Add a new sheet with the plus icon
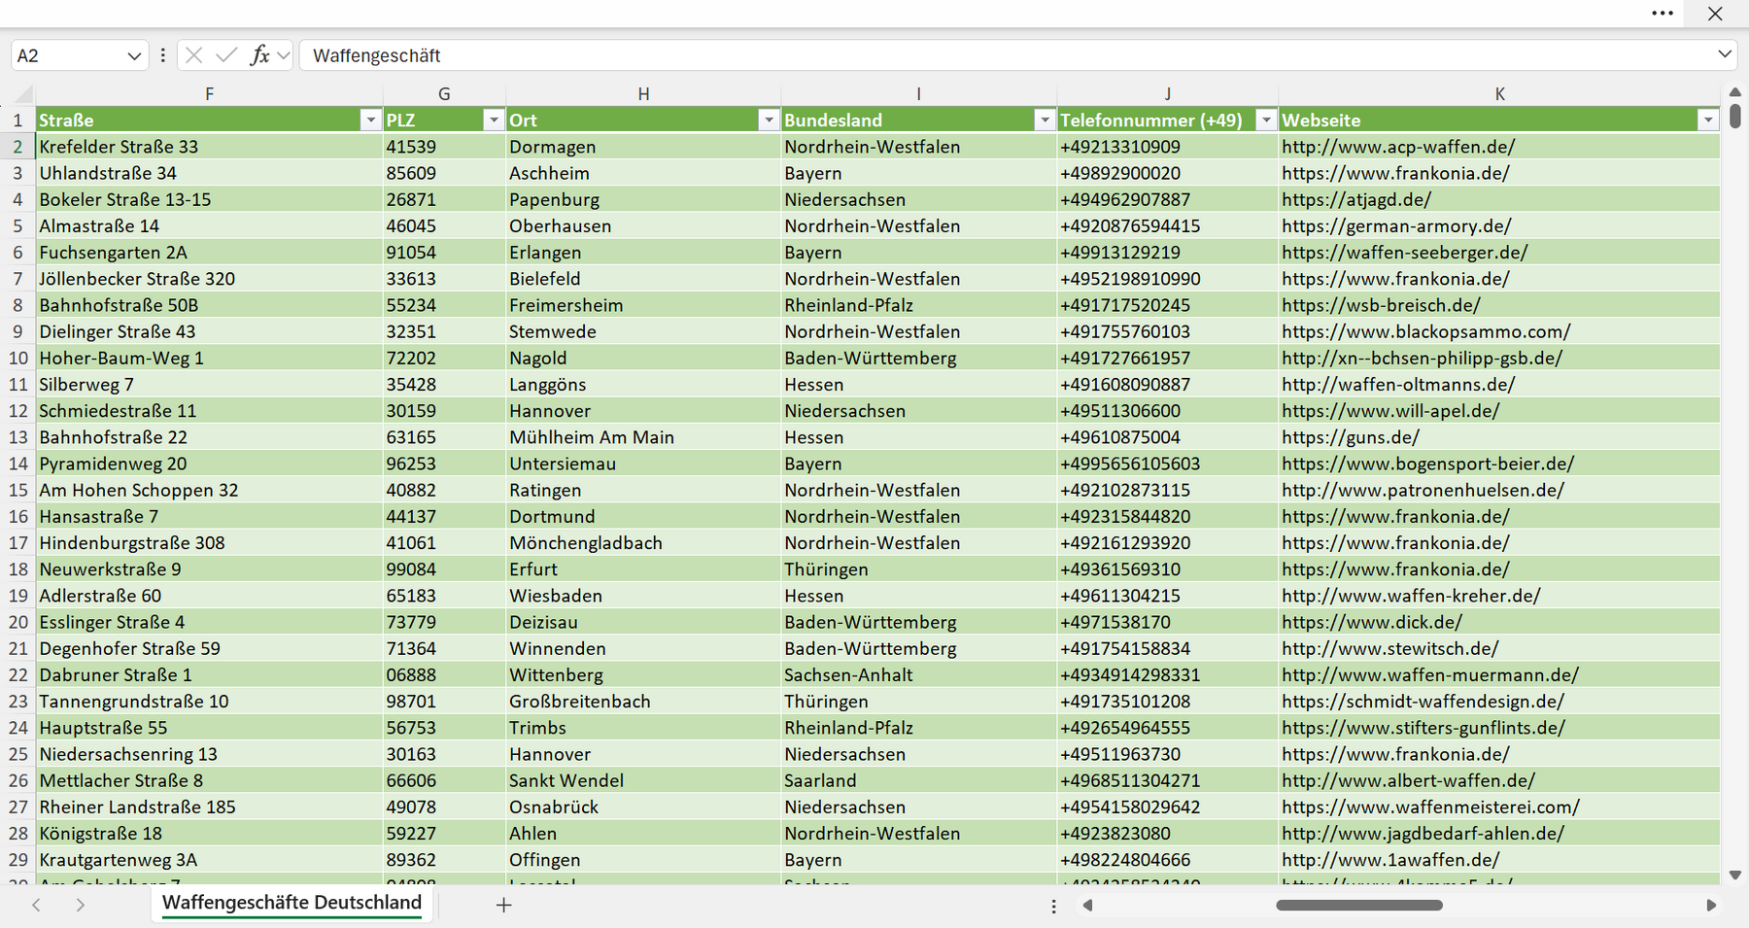 (x=503, y=905)
